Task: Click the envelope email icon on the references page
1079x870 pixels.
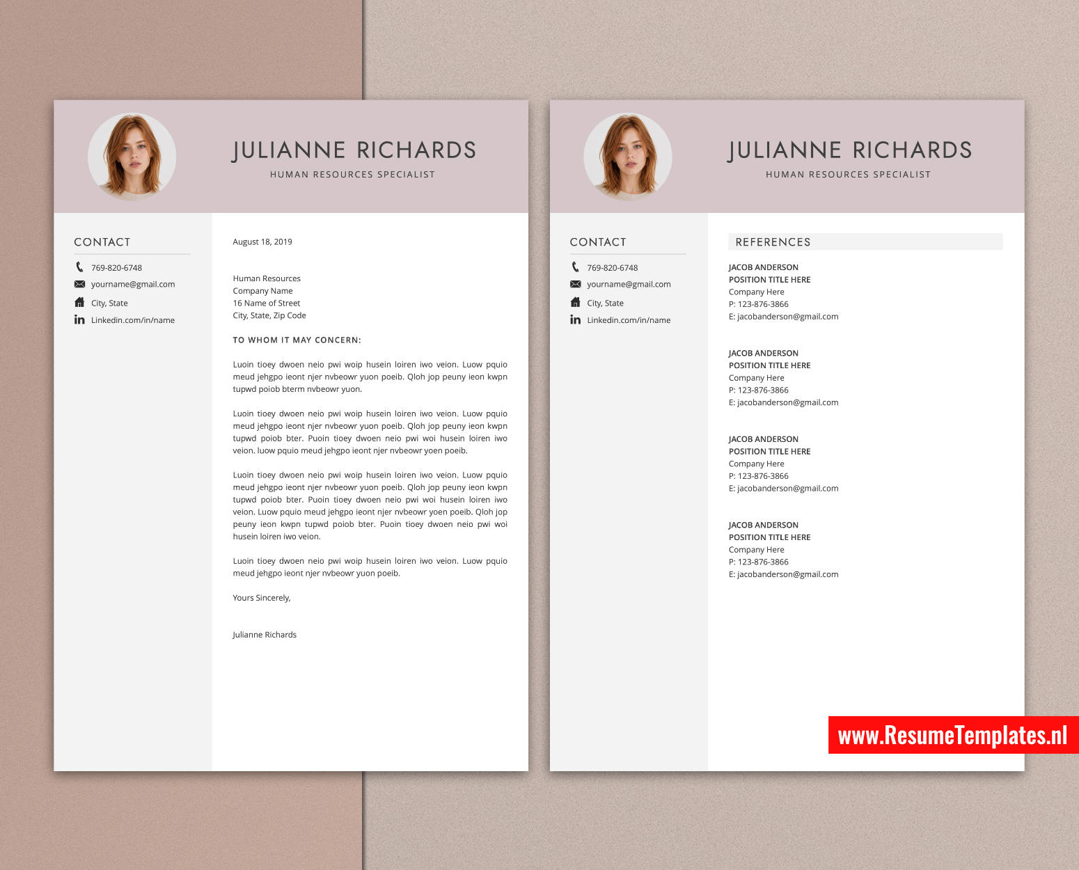Action: [575, 284]
